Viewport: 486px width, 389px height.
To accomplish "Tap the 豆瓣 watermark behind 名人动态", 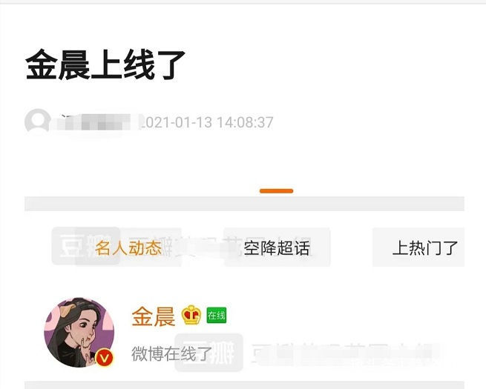I will point(85,246).
